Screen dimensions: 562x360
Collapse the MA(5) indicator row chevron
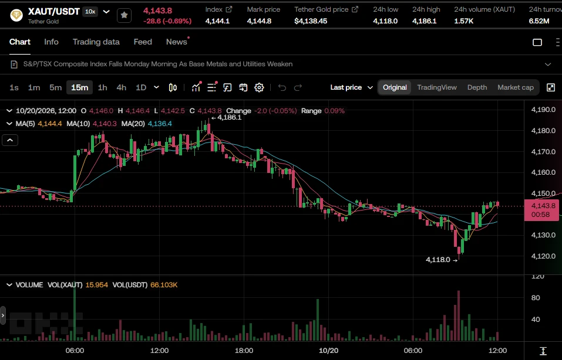[9, 124]
